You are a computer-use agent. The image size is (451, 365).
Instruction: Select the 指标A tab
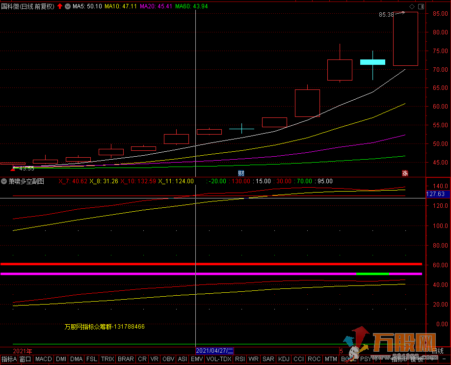[x=9, y=359]
